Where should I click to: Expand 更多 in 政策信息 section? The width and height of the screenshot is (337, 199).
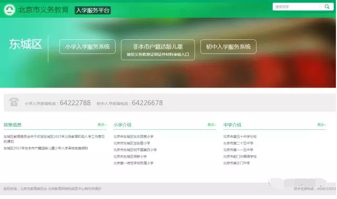tap(102, 125)
